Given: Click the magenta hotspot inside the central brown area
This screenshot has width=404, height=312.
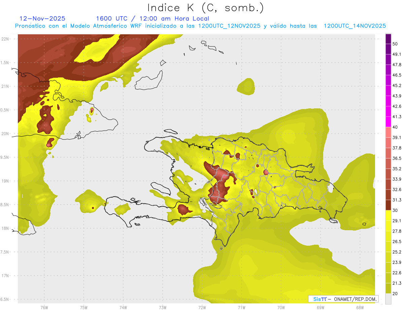Looking at the screenshot, I should pos(224,176).
